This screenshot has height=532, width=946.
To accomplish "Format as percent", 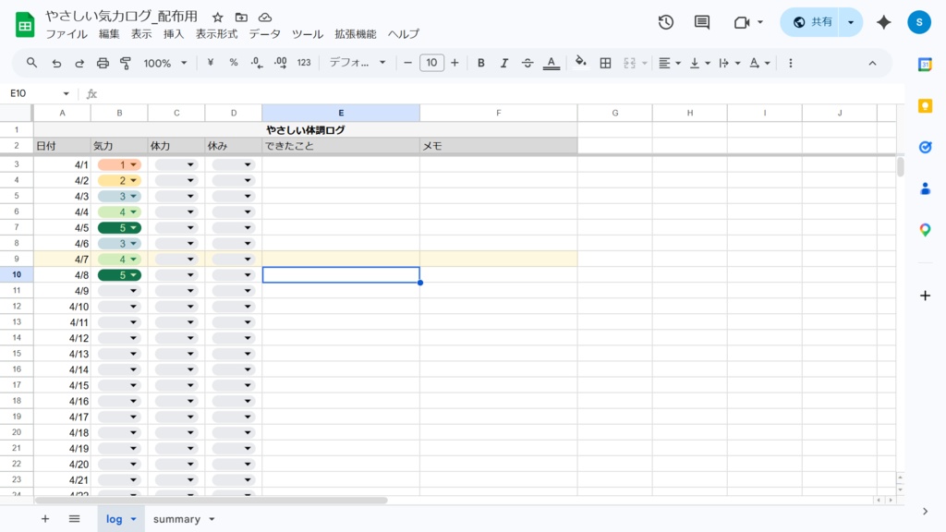I will pos(234,63).
